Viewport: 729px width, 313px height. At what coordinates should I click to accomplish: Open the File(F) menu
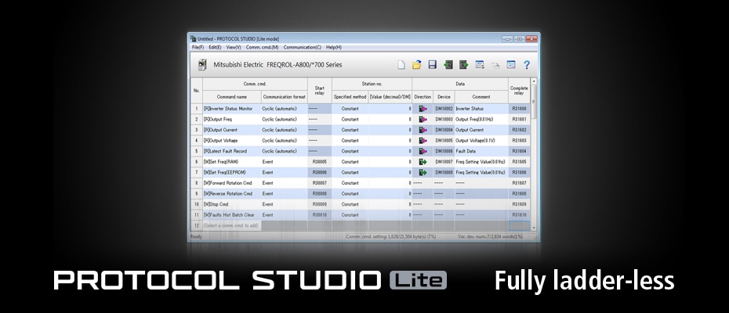click(x=198, y=48)
